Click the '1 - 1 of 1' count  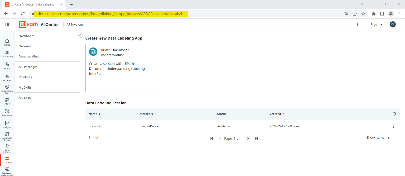click(x=94, y=137)
